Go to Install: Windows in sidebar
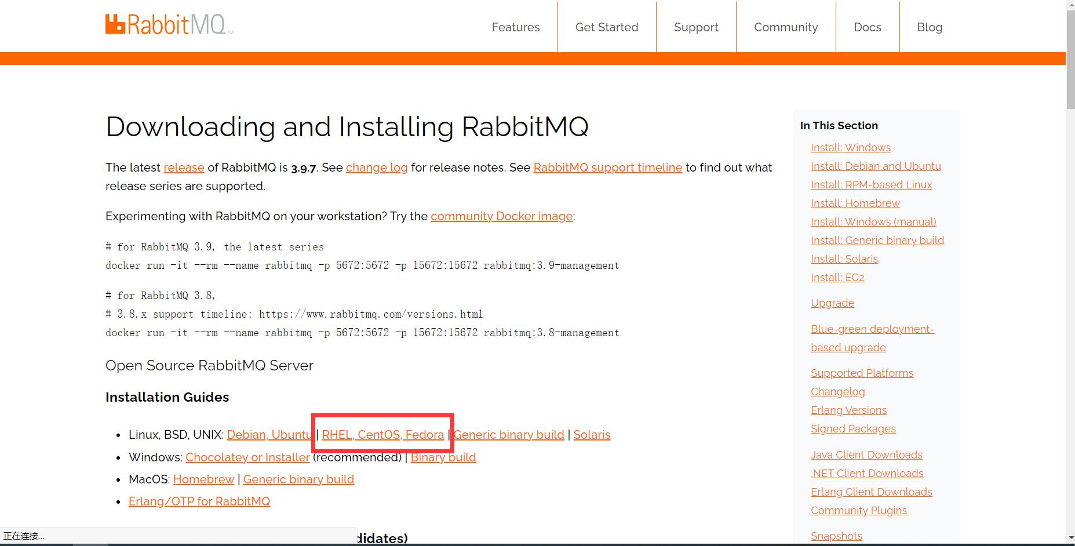The height and width of the screenshot is (546, 1075). click(851, 148)
